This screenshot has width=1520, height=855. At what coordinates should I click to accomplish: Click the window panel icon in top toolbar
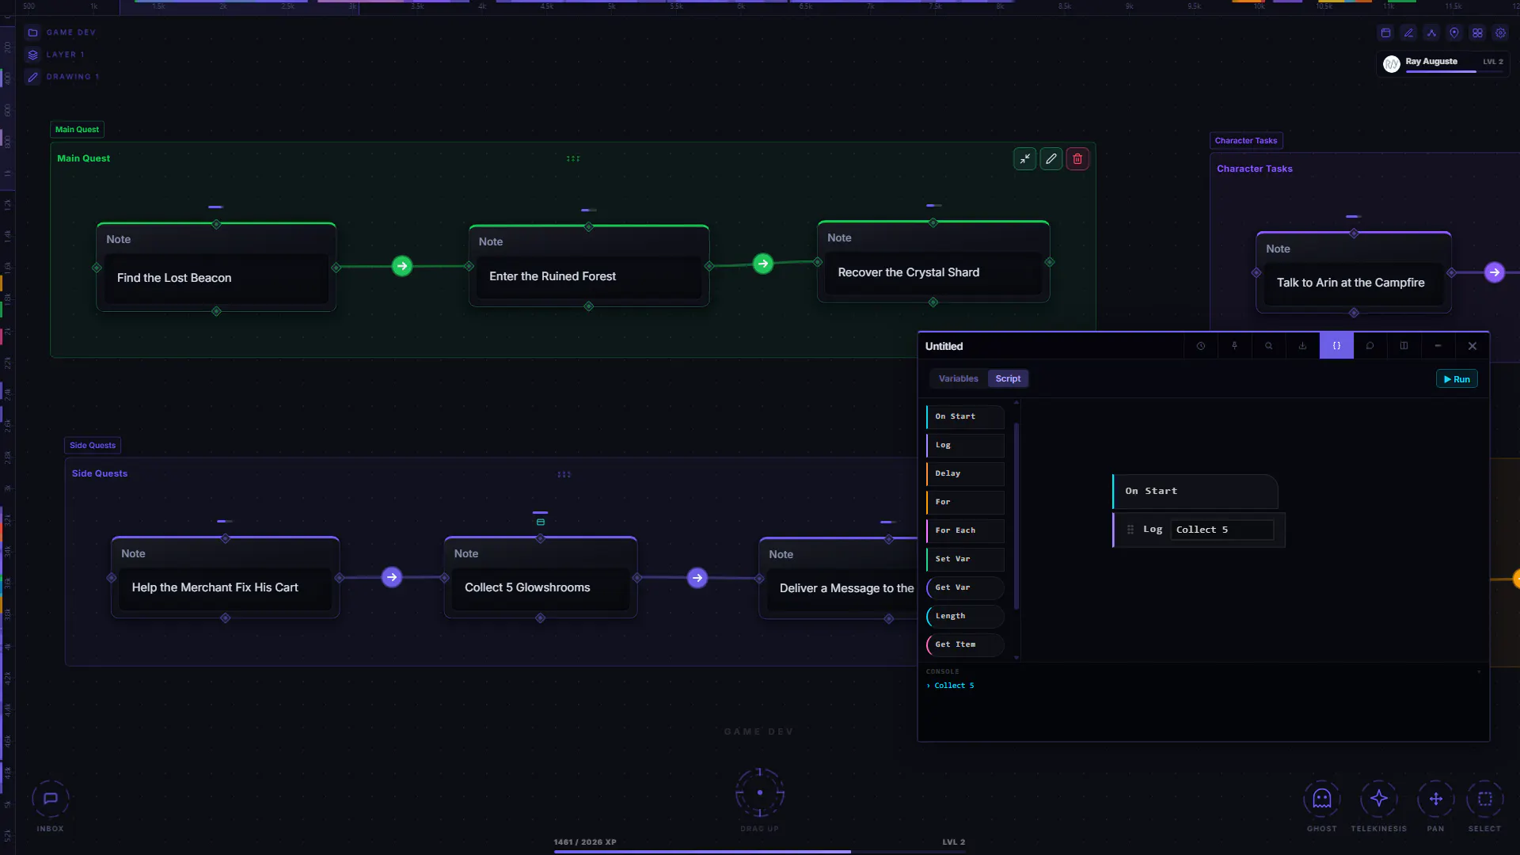1385,33
